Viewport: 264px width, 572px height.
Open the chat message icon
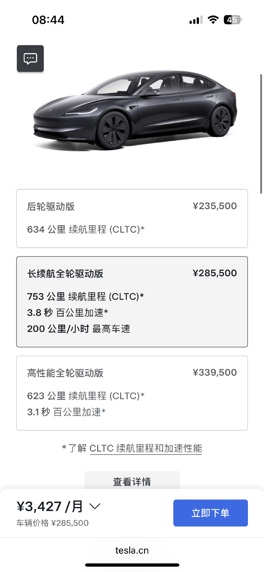click(30, 58)
